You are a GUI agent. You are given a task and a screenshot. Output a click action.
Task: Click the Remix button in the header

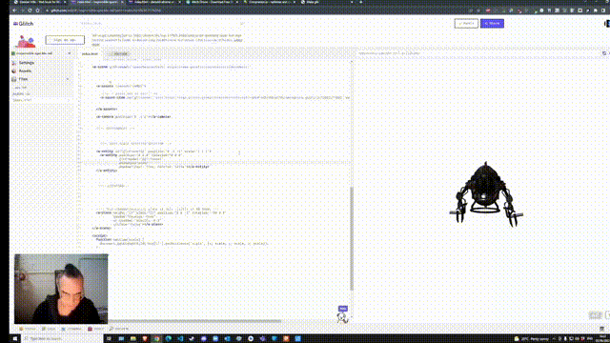coord(466,23)
